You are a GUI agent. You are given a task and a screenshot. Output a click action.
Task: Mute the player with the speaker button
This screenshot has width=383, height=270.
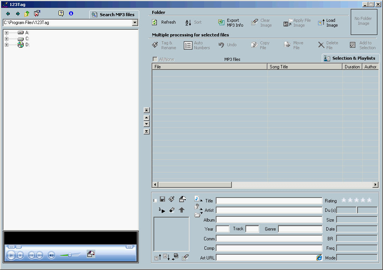pos(51,255)
